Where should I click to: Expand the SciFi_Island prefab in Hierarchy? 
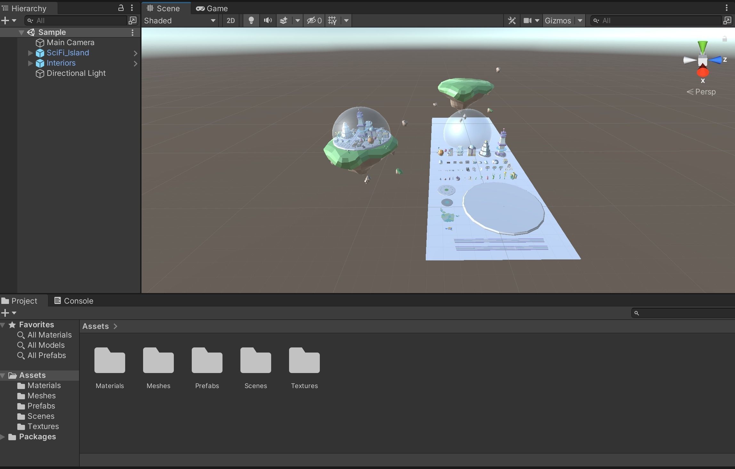coord(30,53)
